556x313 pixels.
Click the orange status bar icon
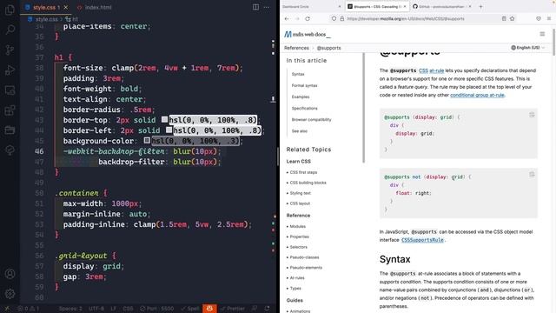coord(209,309)
